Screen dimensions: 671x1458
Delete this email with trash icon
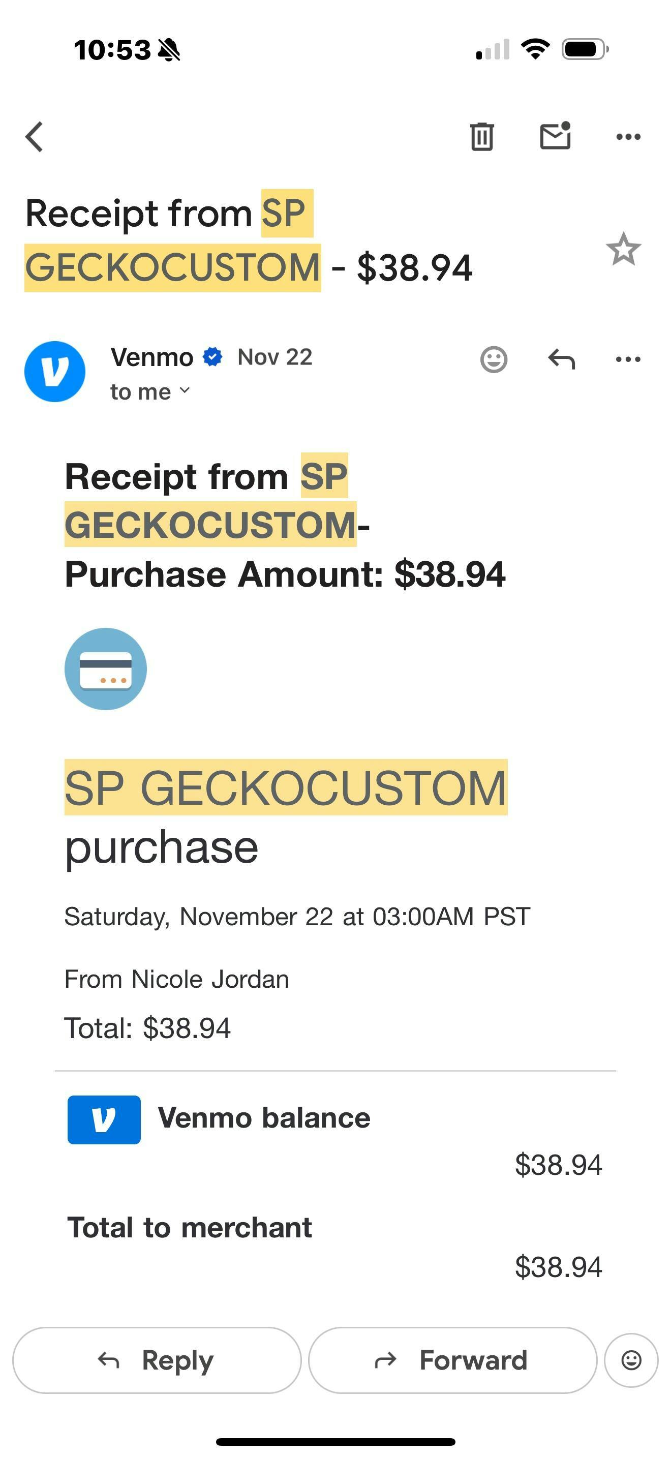point(481,136)
